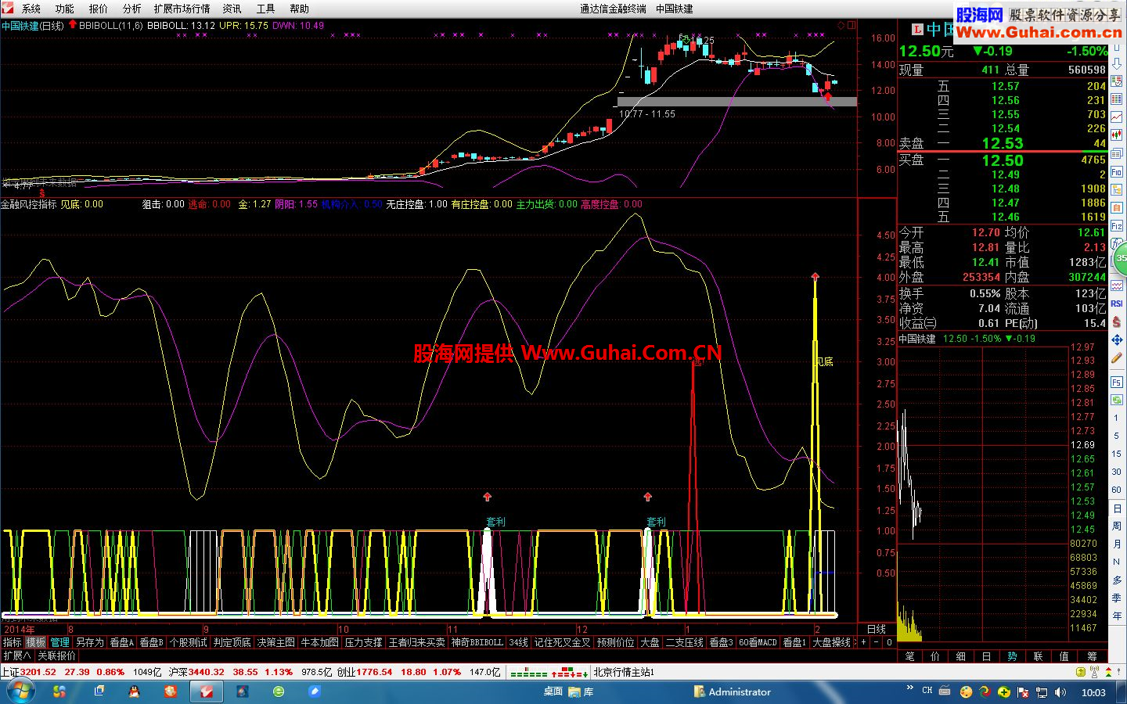The height and width of the screenshot is (704, 1127).
Task: Switch to 1-minute period
Action: [x=1117, y=418]
